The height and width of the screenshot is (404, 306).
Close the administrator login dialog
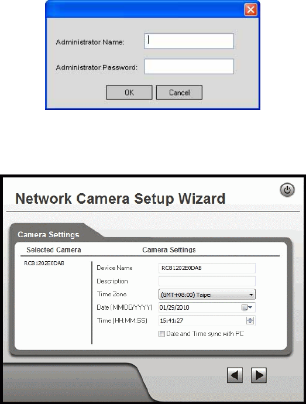(250, 10)
